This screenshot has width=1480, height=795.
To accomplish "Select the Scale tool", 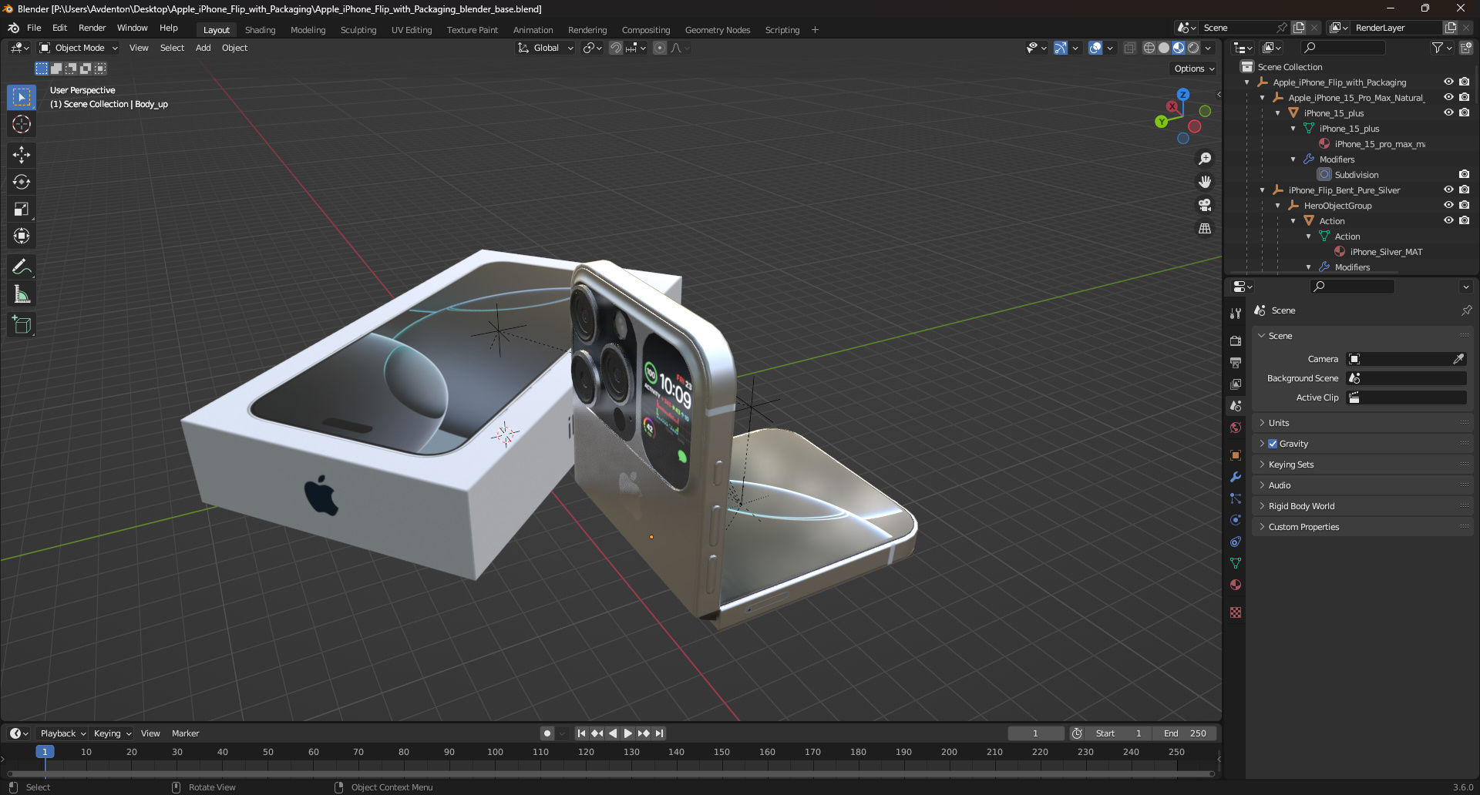I will click(x=22, y=209).
